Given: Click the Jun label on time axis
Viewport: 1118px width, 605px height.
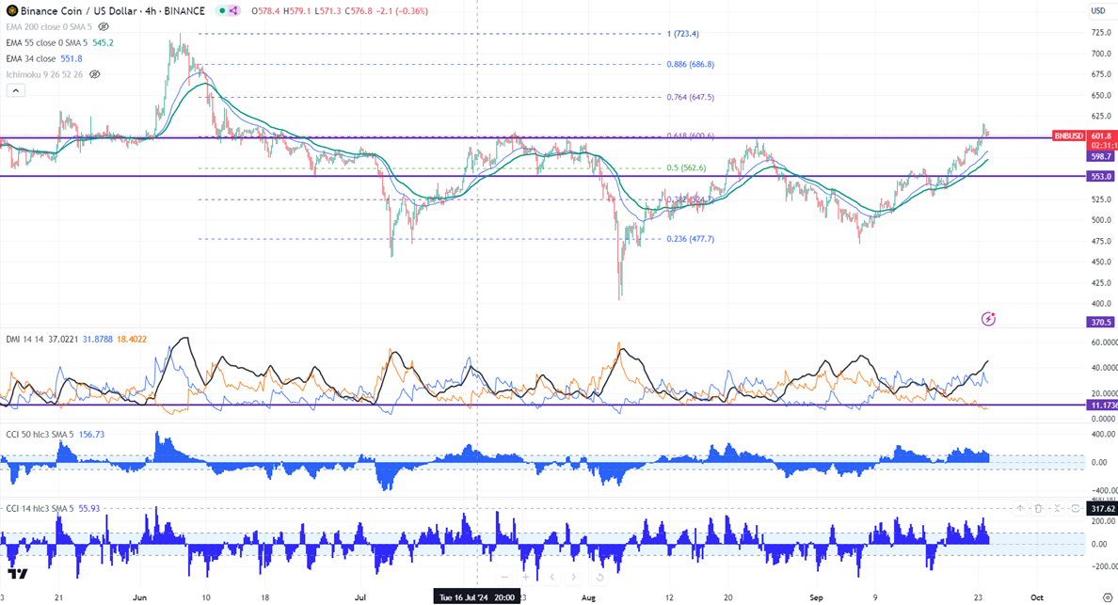Looking at the screenshot, I should point(139,597).
